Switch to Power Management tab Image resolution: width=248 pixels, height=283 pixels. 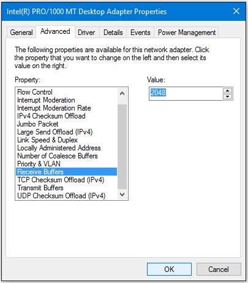pos(187,33)
